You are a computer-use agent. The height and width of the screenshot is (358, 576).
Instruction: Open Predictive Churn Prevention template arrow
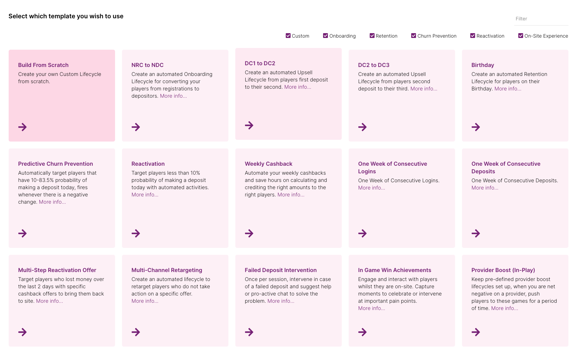(x=22, y=233)
